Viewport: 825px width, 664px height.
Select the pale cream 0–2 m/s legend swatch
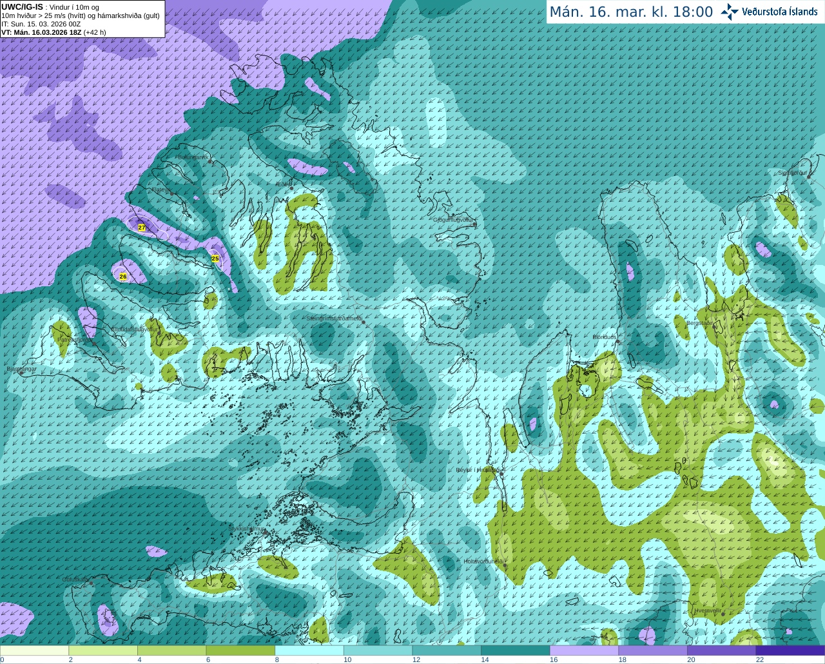34,650
